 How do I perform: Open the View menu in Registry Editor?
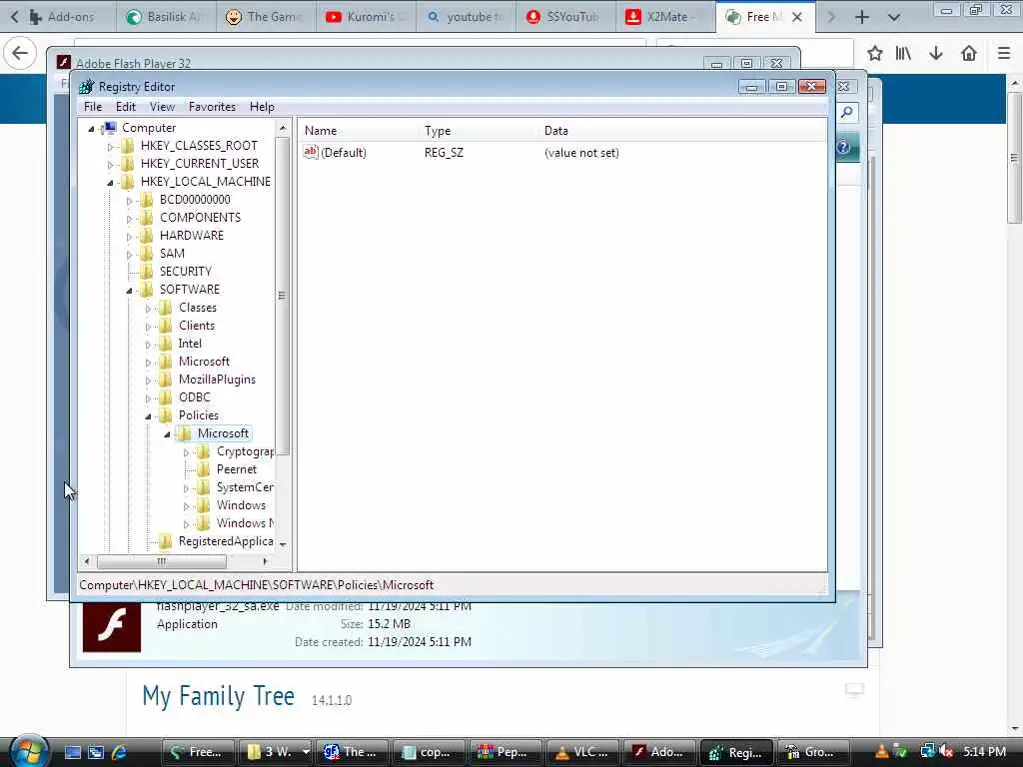[162, 106]
